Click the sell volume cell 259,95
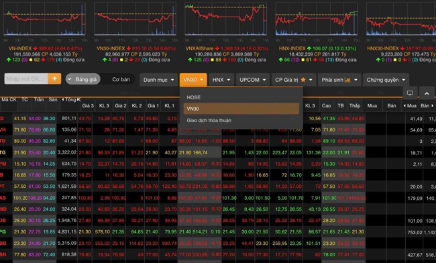 pos(280,244)
